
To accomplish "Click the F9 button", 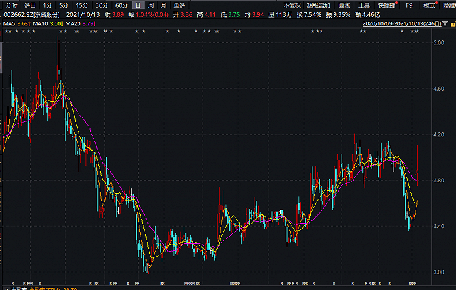I will coord(409,5).
